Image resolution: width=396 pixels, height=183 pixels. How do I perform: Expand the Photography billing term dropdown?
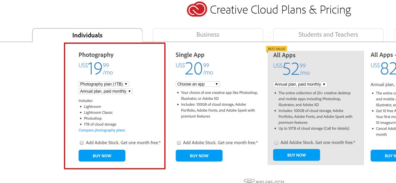tap(106, 91)
